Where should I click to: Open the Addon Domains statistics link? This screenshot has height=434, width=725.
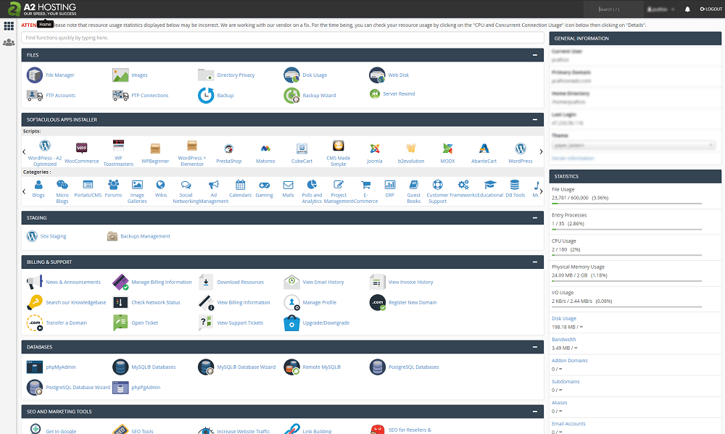click(x=570, y=361)
